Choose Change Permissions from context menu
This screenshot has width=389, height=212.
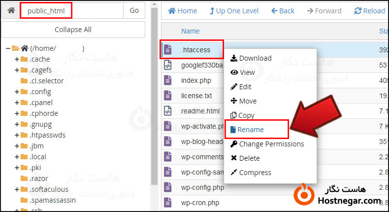point(267,144)
